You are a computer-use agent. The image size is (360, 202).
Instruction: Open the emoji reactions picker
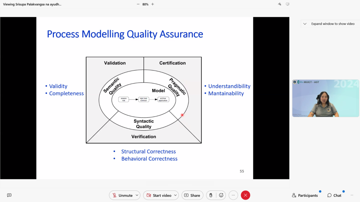click(221, 195)
